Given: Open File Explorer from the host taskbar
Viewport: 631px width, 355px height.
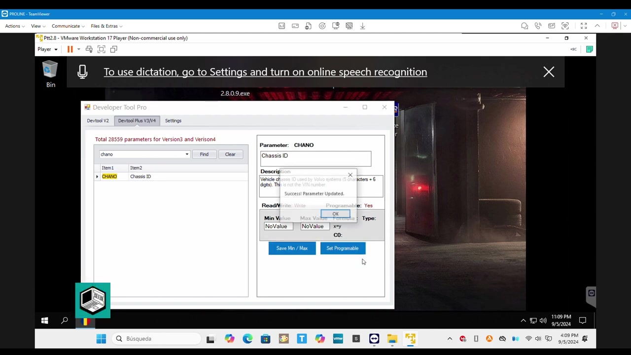Looking at the screenshot, I should 392,339.
